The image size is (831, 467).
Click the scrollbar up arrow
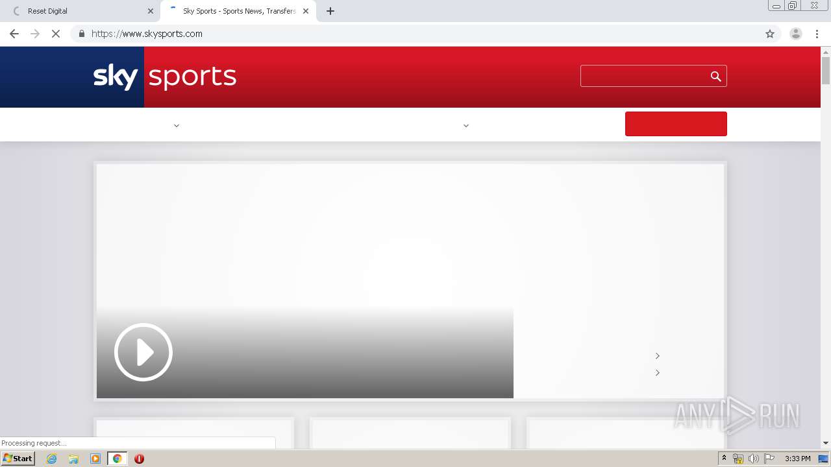coord(826,51)
